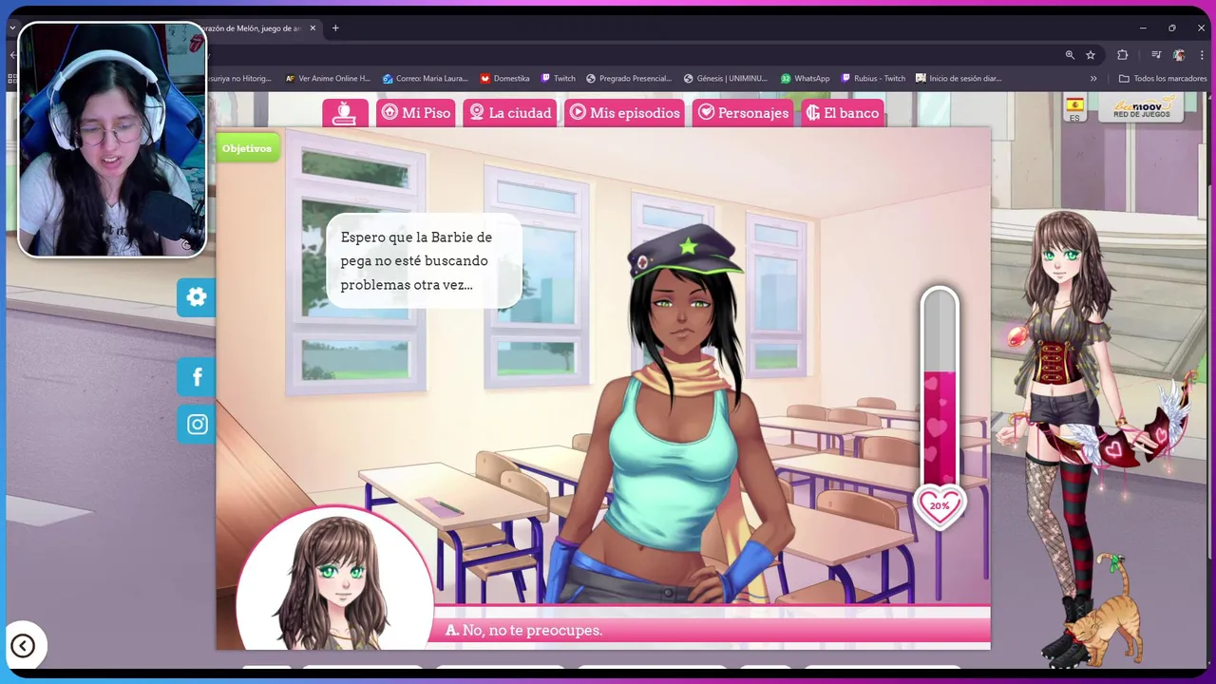Open the Domestika bookmark
Screen dimensions: 1216x684
point(504,79)
